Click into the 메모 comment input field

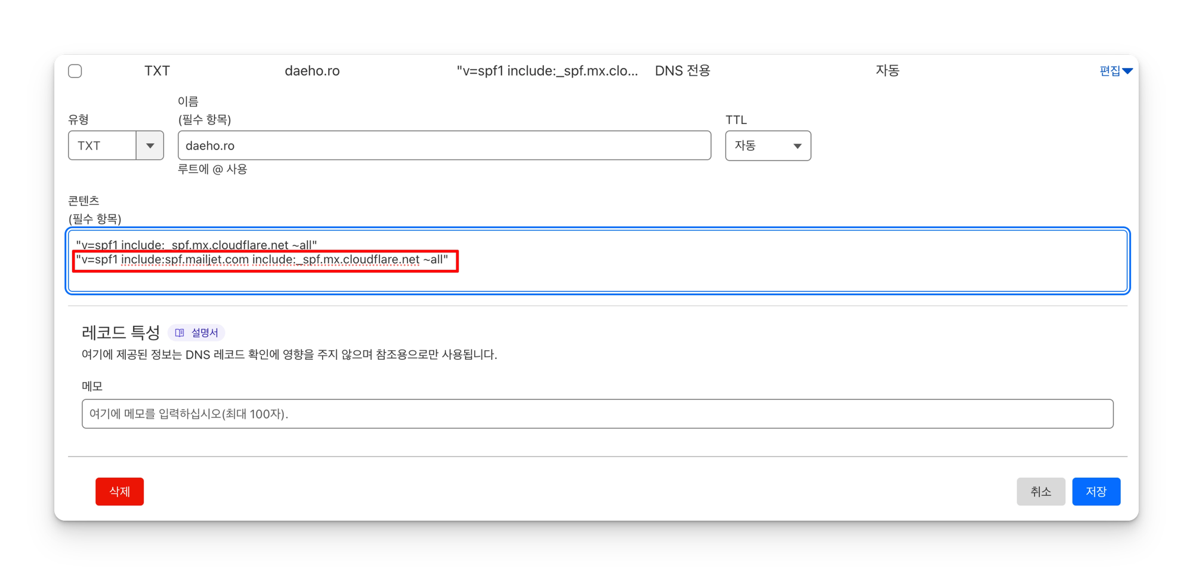(596, 414)
